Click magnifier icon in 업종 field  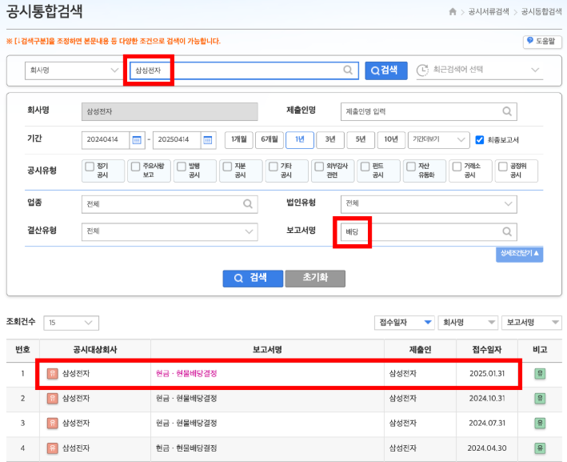click(x=248, y=204)
